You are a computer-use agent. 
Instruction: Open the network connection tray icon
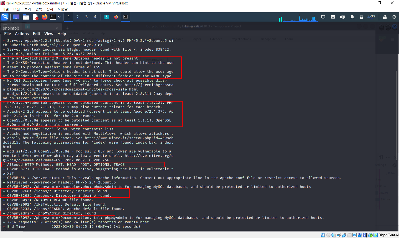(x=323, y=17)
